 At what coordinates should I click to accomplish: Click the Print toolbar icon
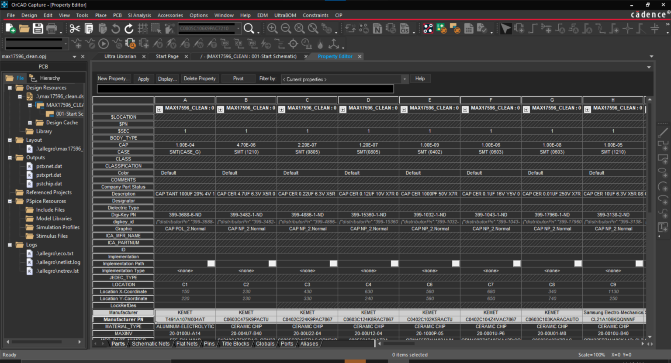point(52,29)
